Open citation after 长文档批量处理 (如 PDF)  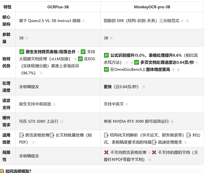(33, 142)
